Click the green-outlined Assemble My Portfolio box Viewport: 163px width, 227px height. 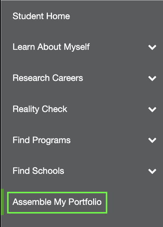pos(57,203)
